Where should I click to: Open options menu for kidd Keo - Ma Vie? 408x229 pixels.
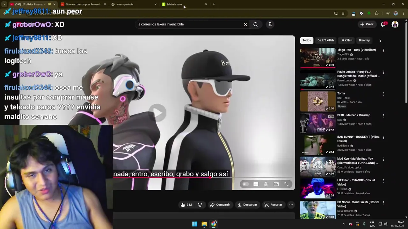pyautogui.click(x=383, y=159)
